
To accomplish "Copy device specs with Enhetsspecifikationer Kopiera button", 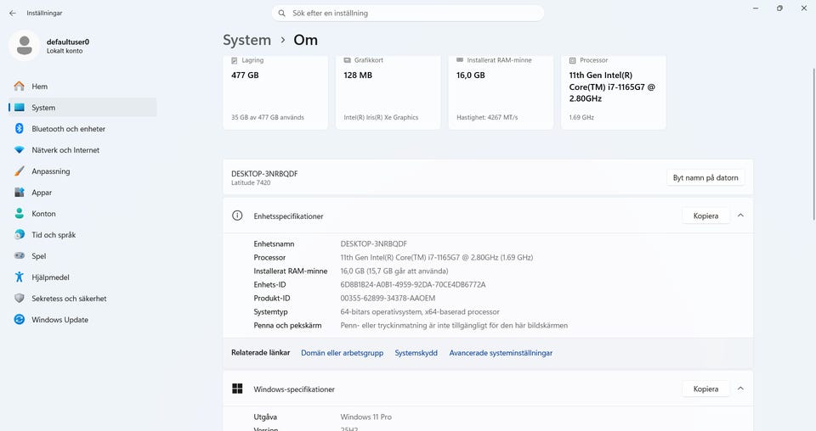I will click(x=705, y=215).
